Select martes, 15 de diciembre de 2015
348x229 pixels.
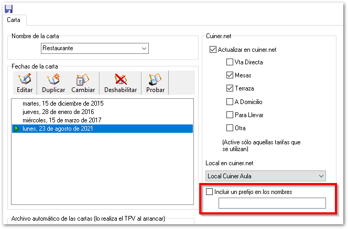click(102, 104)
